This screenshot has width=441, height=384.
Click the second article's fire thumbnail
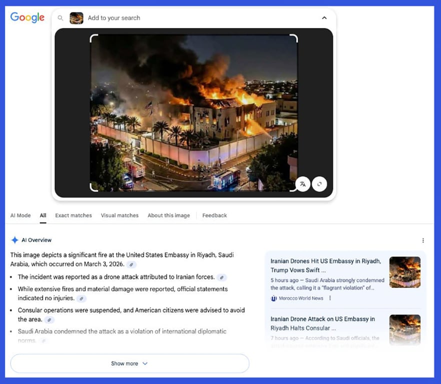tap(405, 329)
